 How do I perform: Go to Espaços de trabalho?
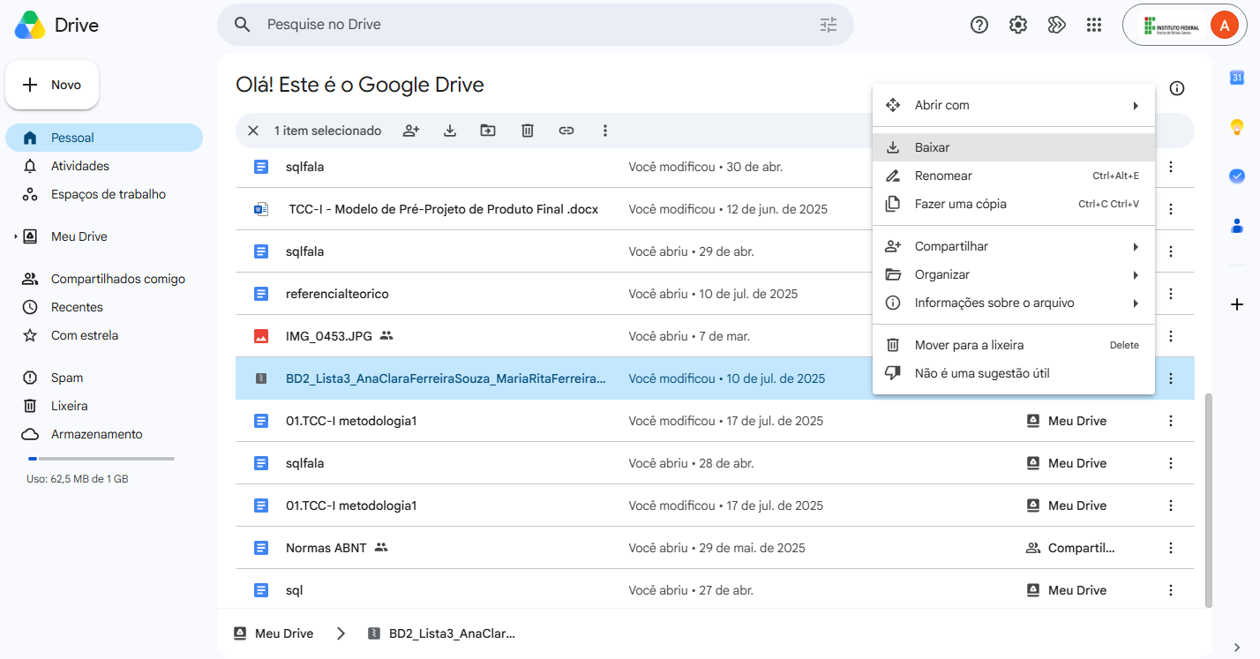coord(104,194)
